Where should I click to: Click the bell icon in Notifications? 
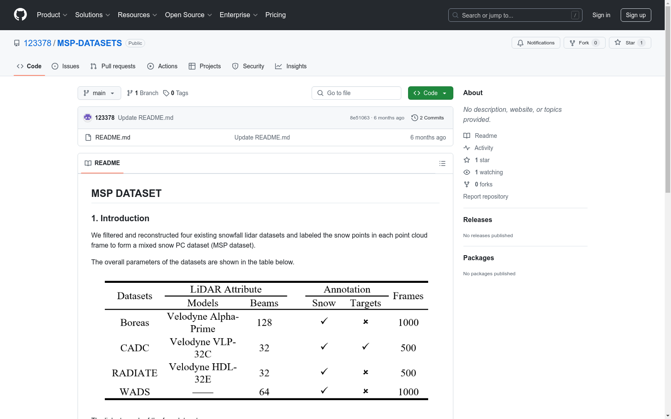tap(520, 43)
